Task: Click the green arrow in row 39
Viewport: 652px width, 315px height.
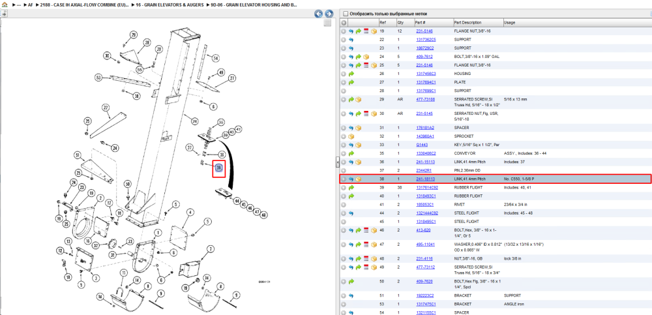Action: (351, 188)
